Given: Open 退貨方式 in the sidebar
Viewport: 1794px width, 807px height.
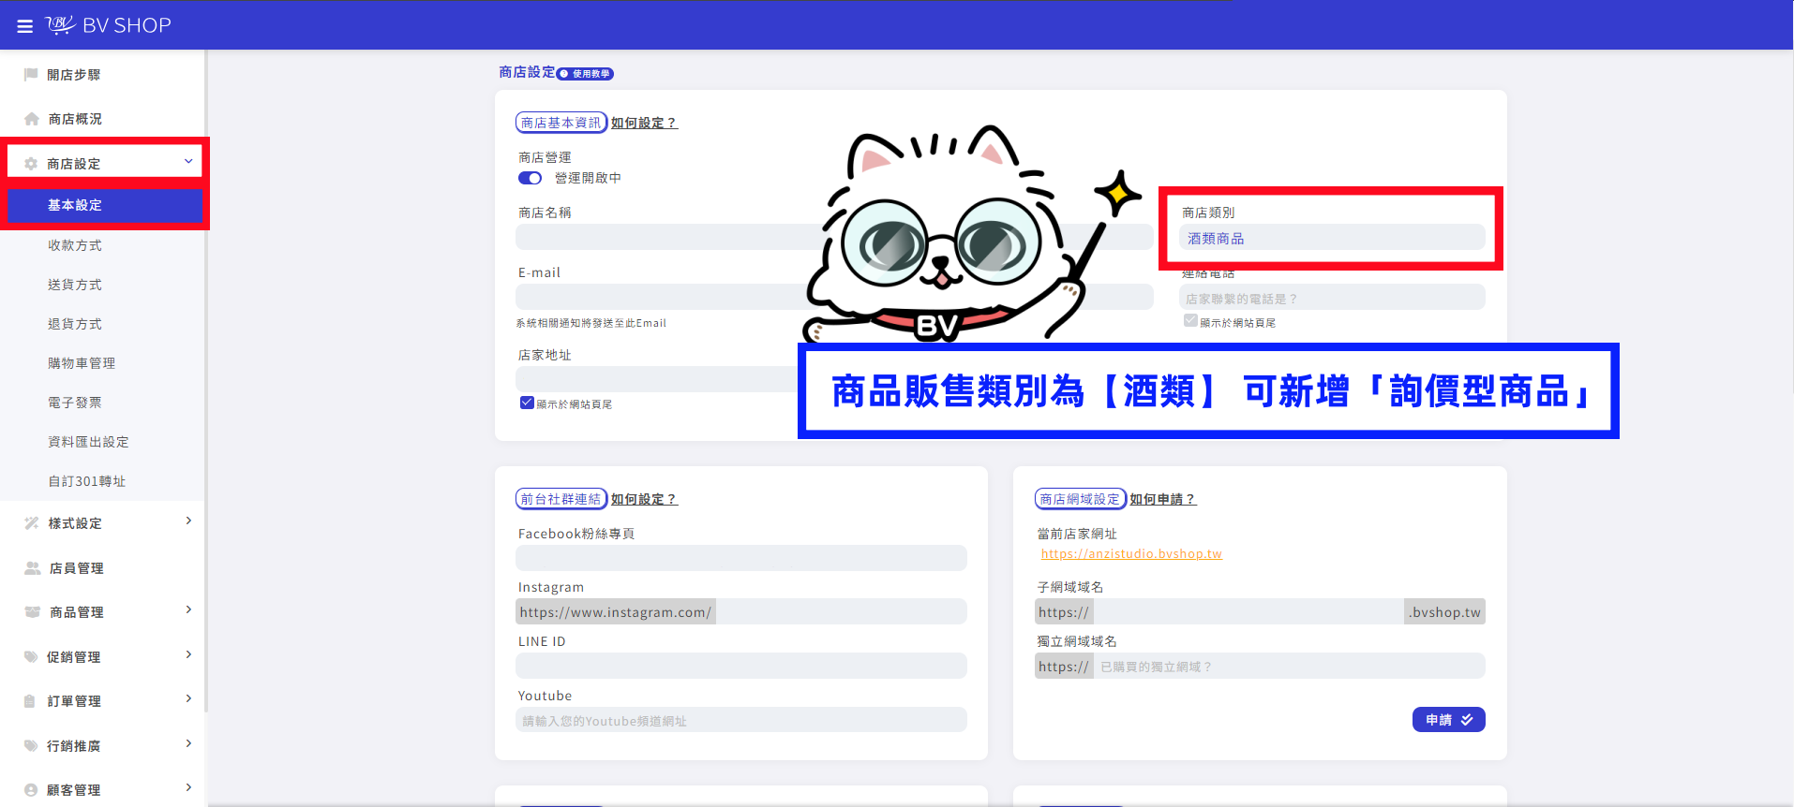Looking at the screenshot, I should tap(75, 324).
